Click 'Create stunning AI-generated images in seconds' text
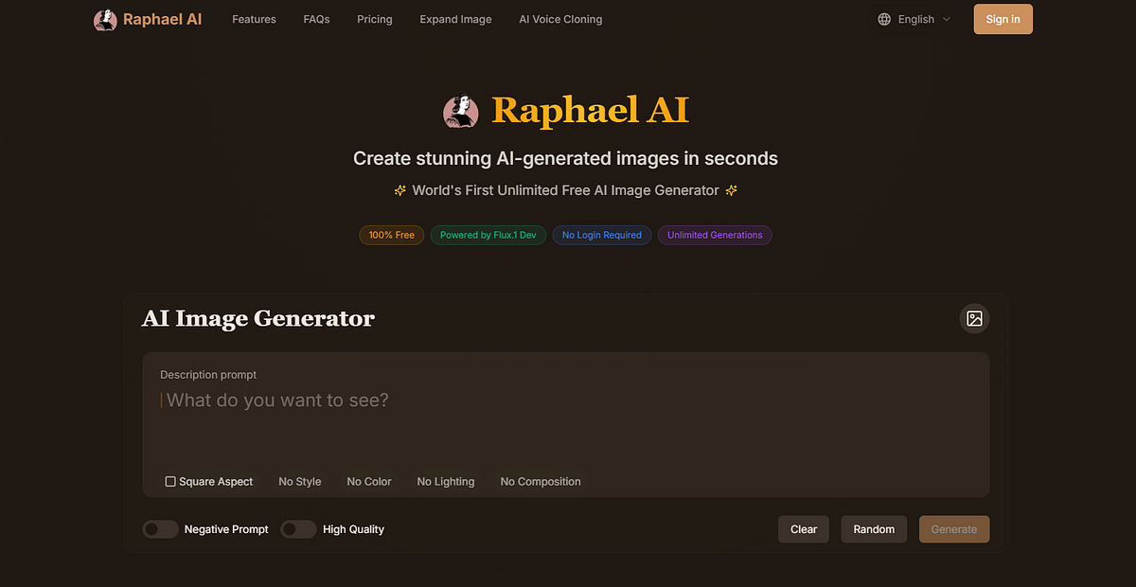1136x587 pixels. click(565, 158)
